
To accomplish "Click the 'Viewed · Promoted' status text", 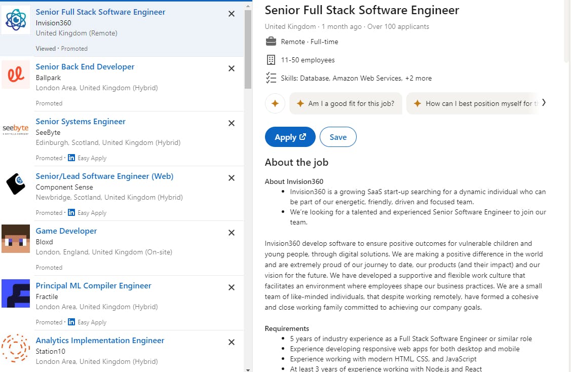I will [61, 49].
